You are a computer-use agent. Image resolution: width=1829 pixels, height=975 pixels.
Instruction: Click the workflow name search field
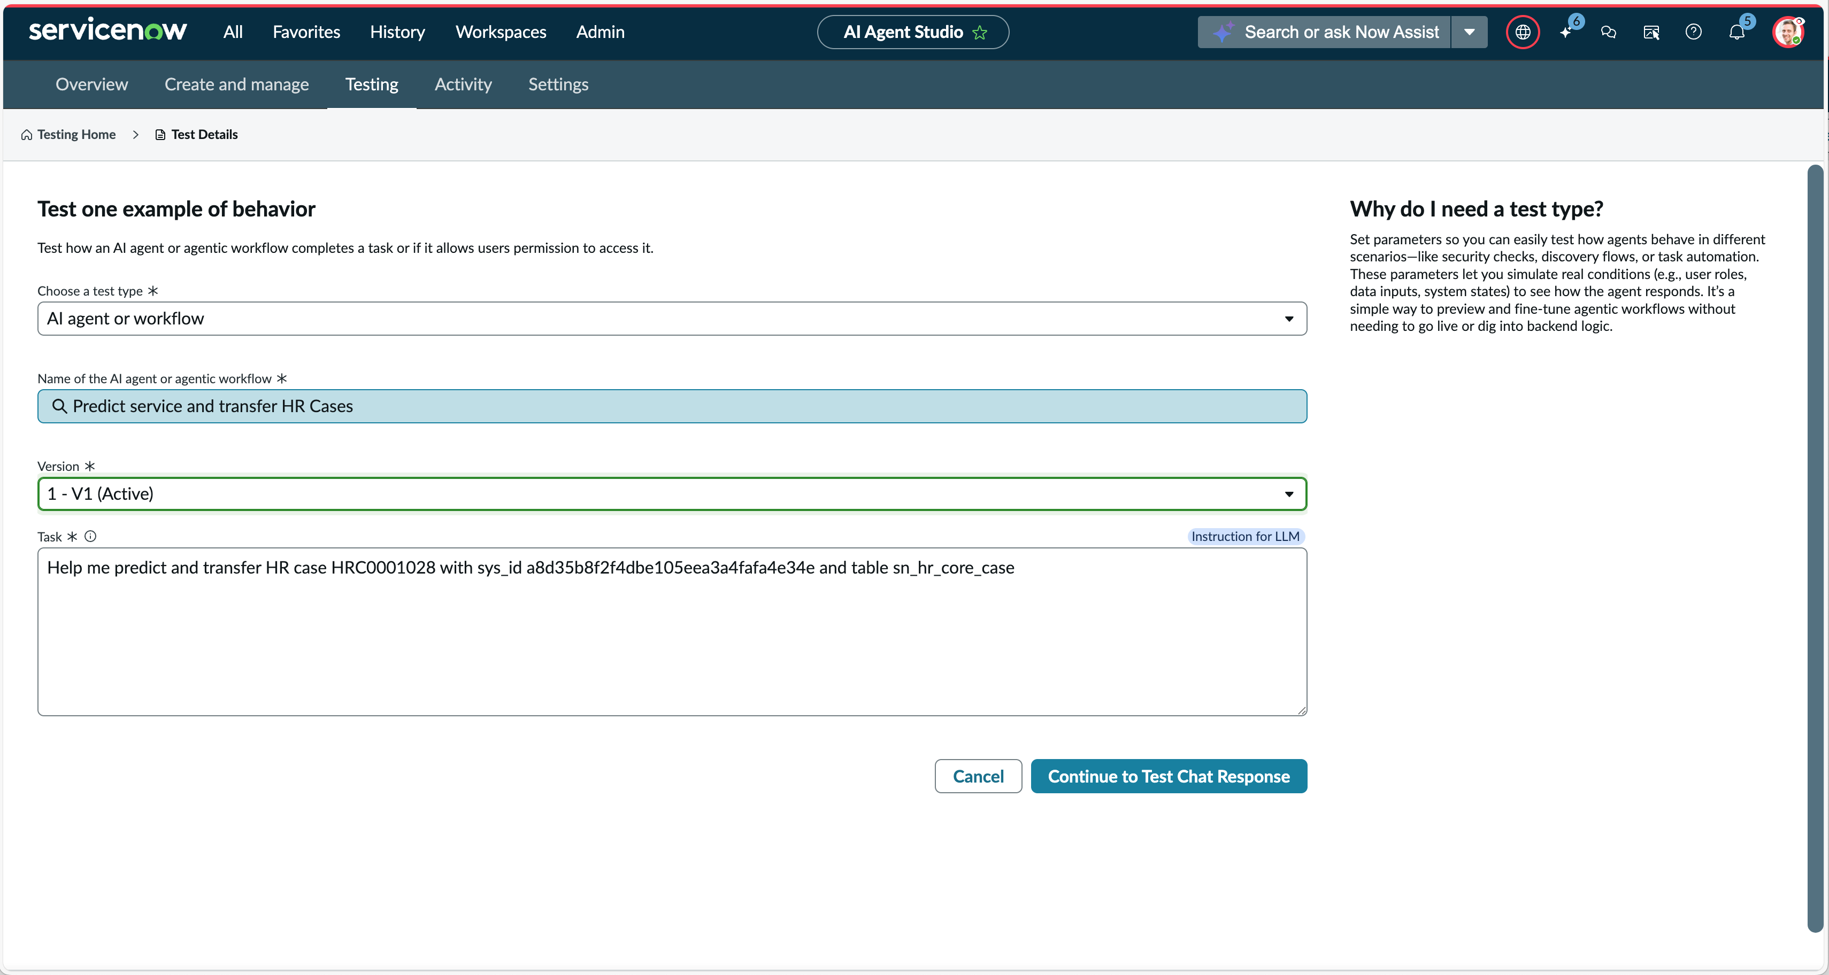point(672,406)
